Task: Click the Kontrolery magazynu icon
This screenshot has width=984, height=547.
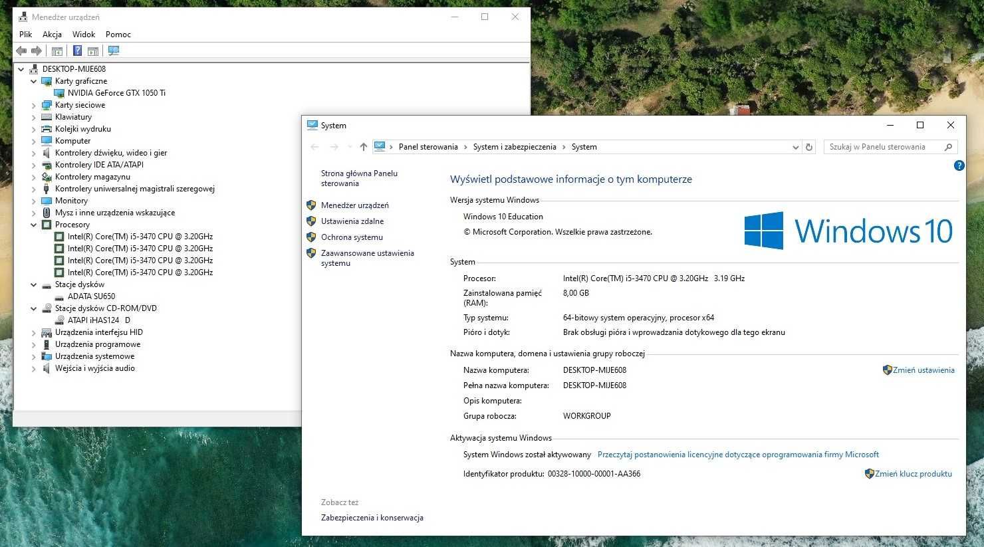Action: (47, 177)
